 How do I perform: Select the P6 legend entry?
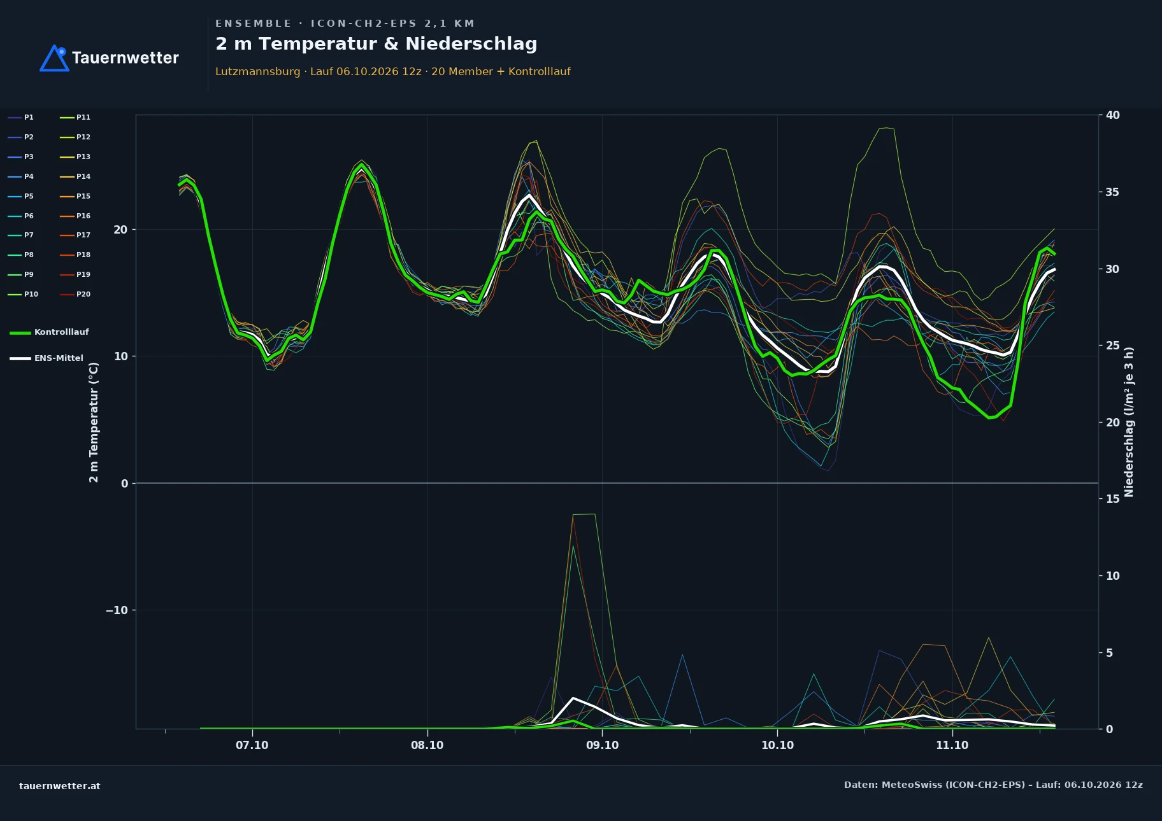pyautogui.click(x=21, y=216)
